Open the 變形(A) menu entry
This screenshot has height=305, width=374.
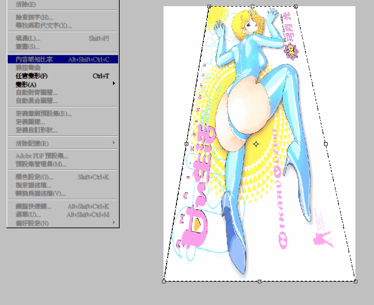pos(63,84)
